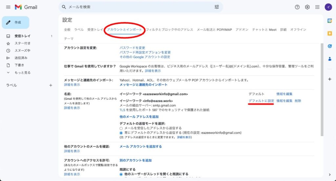Open Google Calendar side panel icon

(x=329, y=21)
